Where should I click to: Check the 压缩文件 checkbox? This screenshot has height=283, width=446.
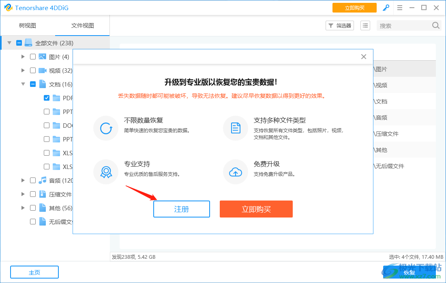tap(33, 194)
